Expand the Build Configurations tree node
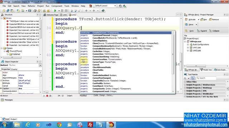This screenshot has height=128, width=229. (x=188, y=44)
